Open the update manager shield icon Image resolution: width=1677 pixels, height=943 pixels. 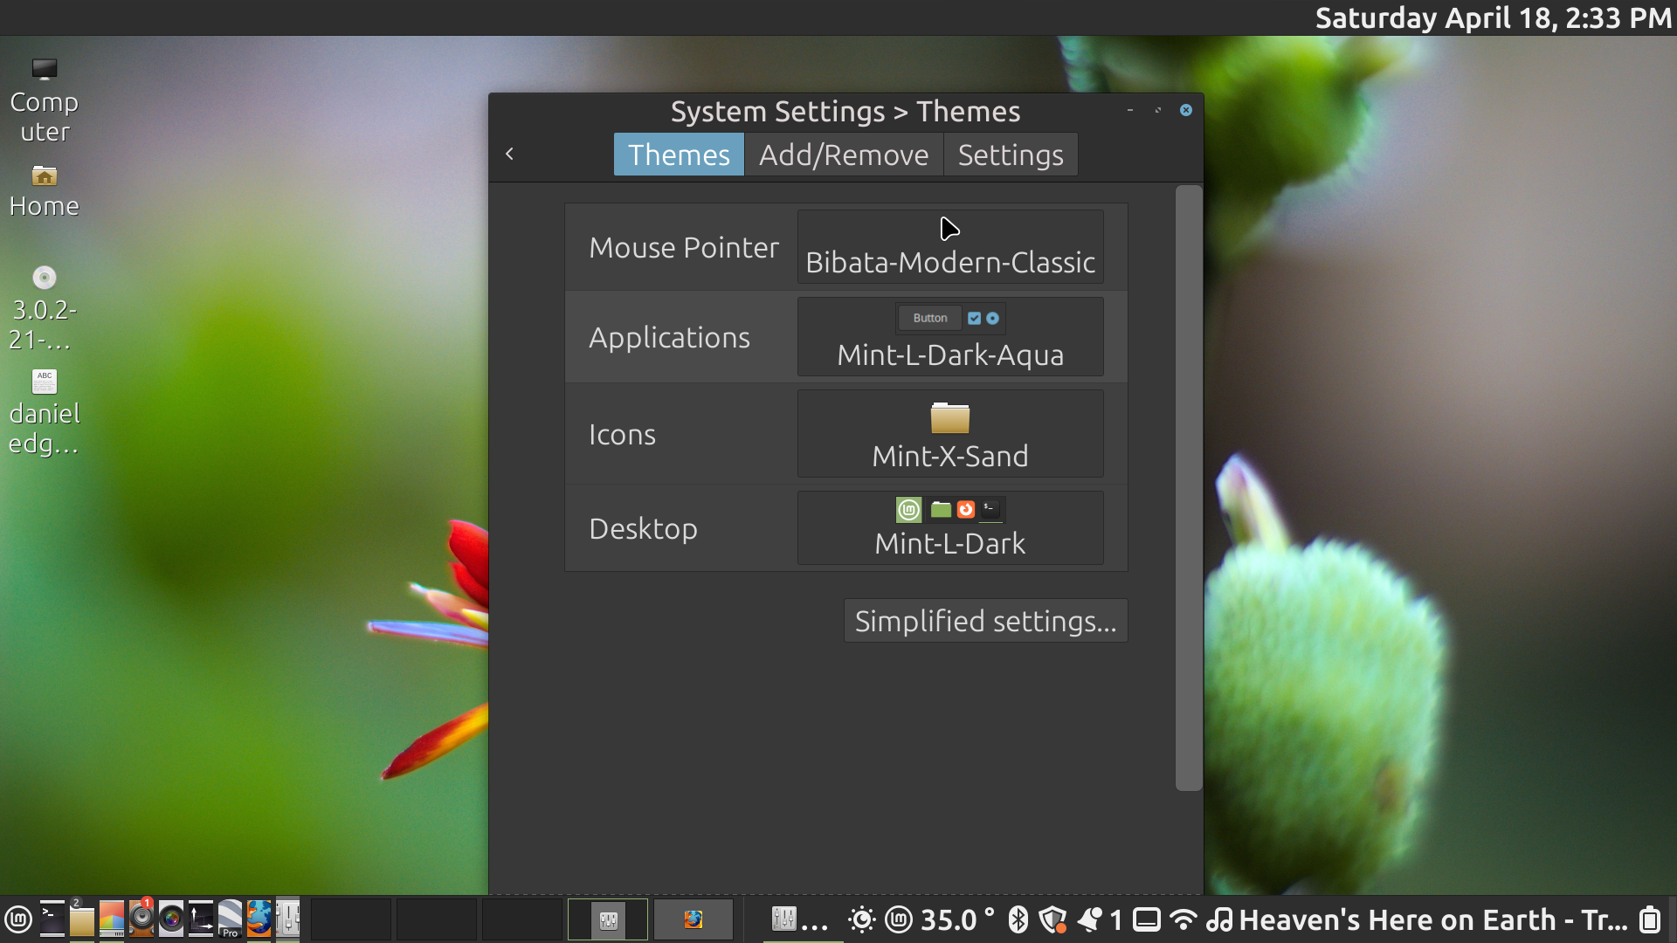pyautogui.click(x=1053, y=919)
